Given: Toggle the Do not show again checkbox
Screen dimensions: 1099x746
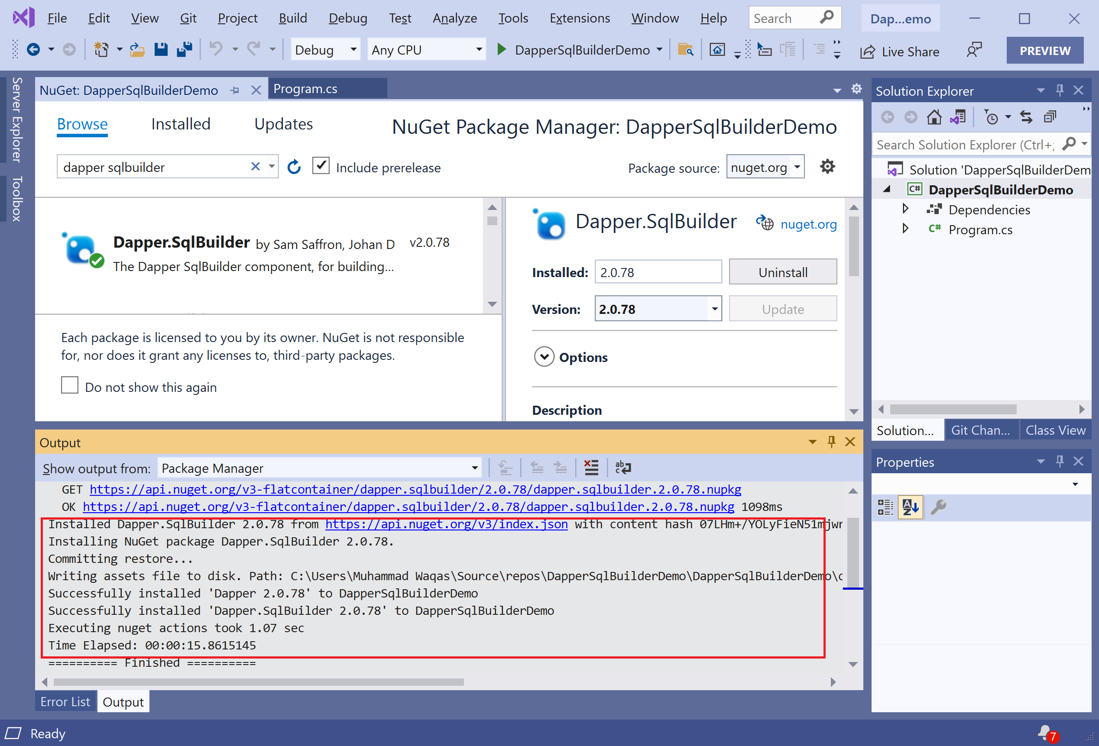Looking at the screenshot, I should (x=70, y=386).
